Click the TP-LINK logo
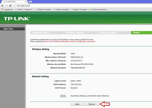The image size is (152, 108). point(17,19)
